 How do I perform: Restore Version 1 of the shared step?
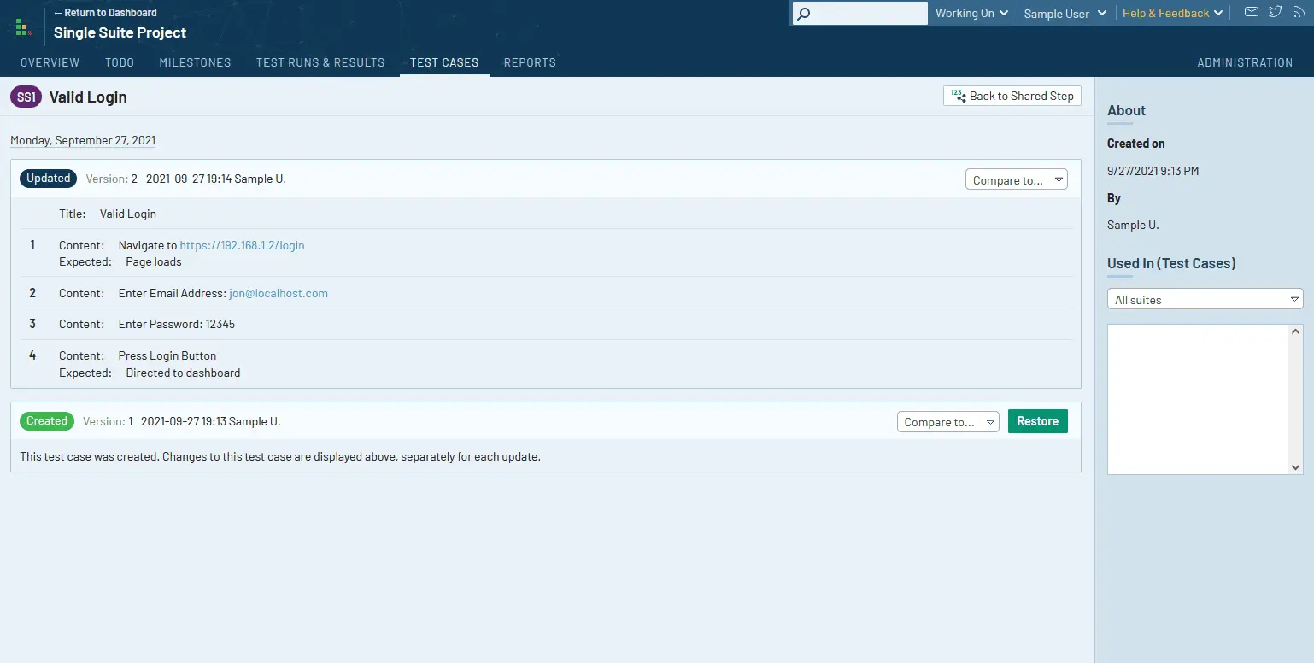1037,421
